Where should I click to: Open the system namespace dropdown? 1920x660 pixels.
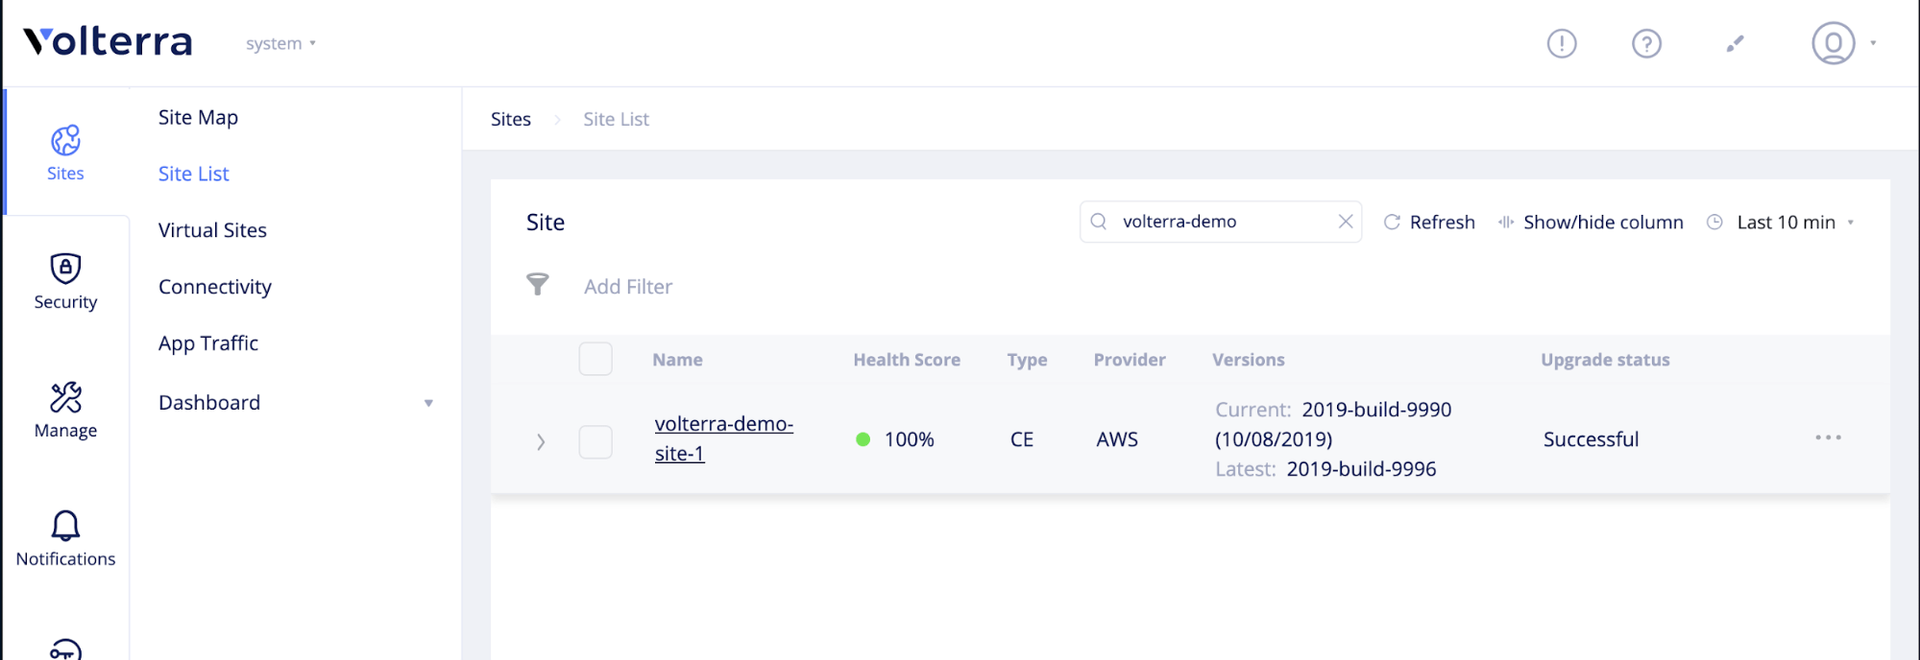click(x=280, y=43)
